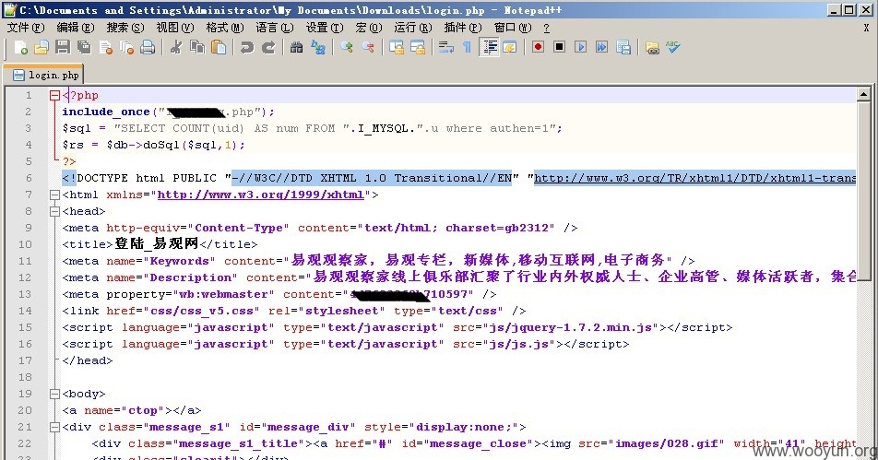Click the Close All documents icon
The height and width of the screenshot is (460, 878).
coord(126,48)
